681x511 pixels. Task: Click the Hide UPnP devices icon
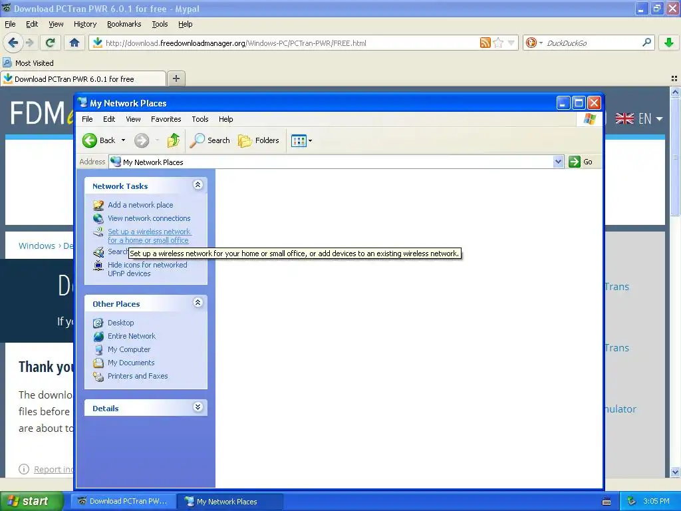(98, 265)
